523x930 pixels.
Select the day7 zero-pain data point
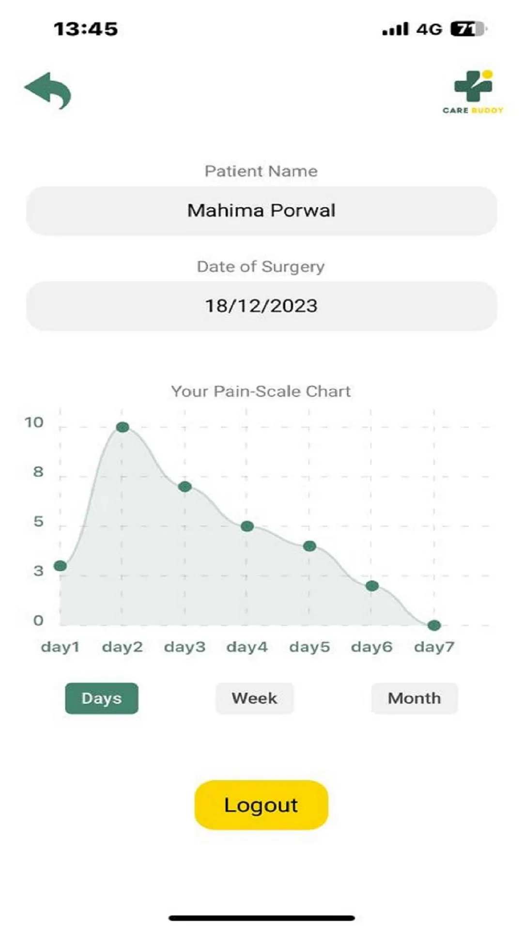434,625
